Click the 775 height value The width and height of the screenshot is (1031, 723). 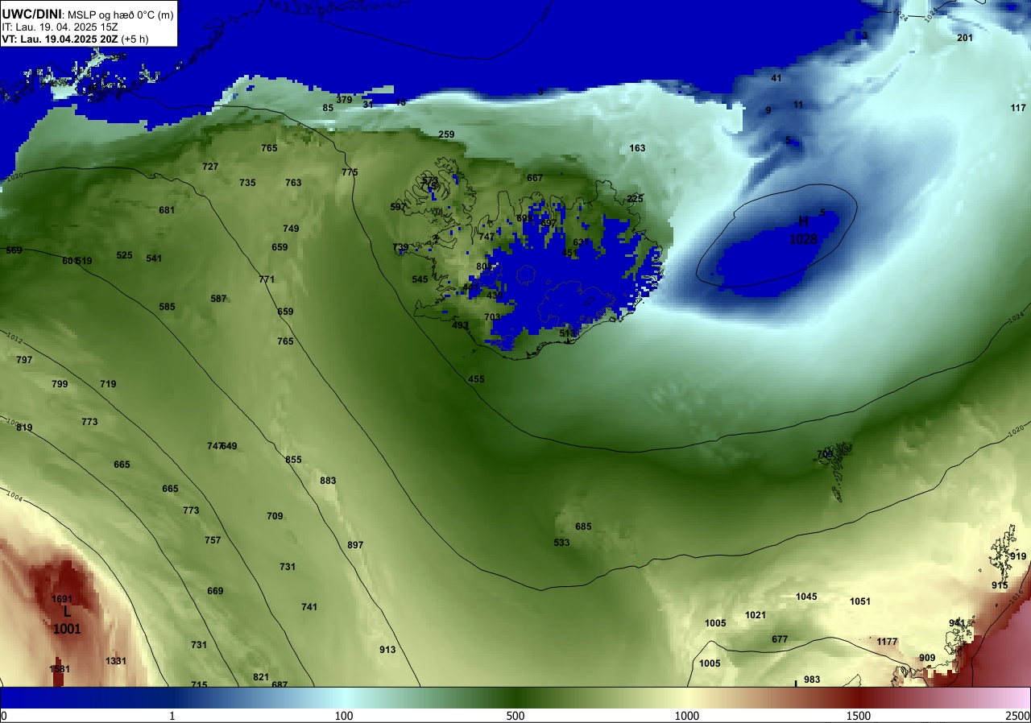click(350, 172)
